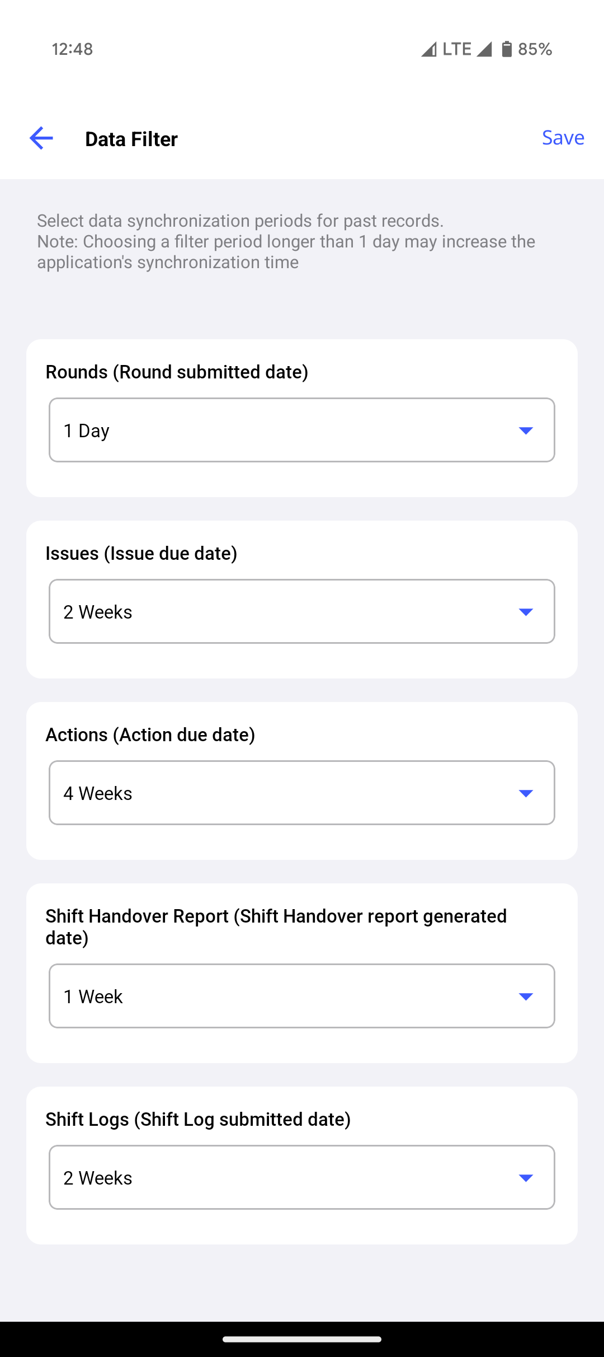Tap the Data Filter page title
Viewport: 604px width, 1357px height.
(x=131, y=139)
